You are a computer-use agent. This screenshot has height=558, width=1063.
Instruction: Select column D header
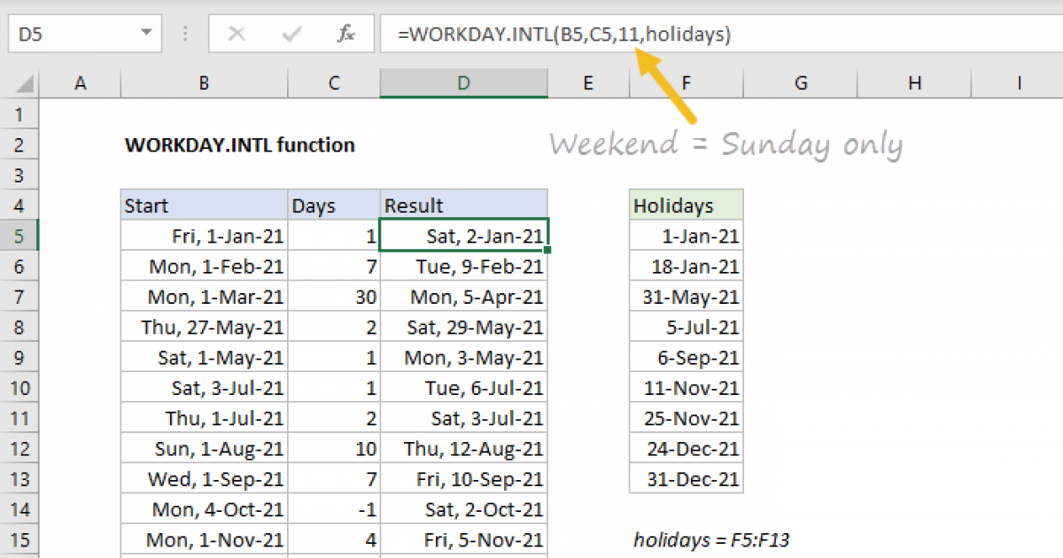tap(463, 82)
